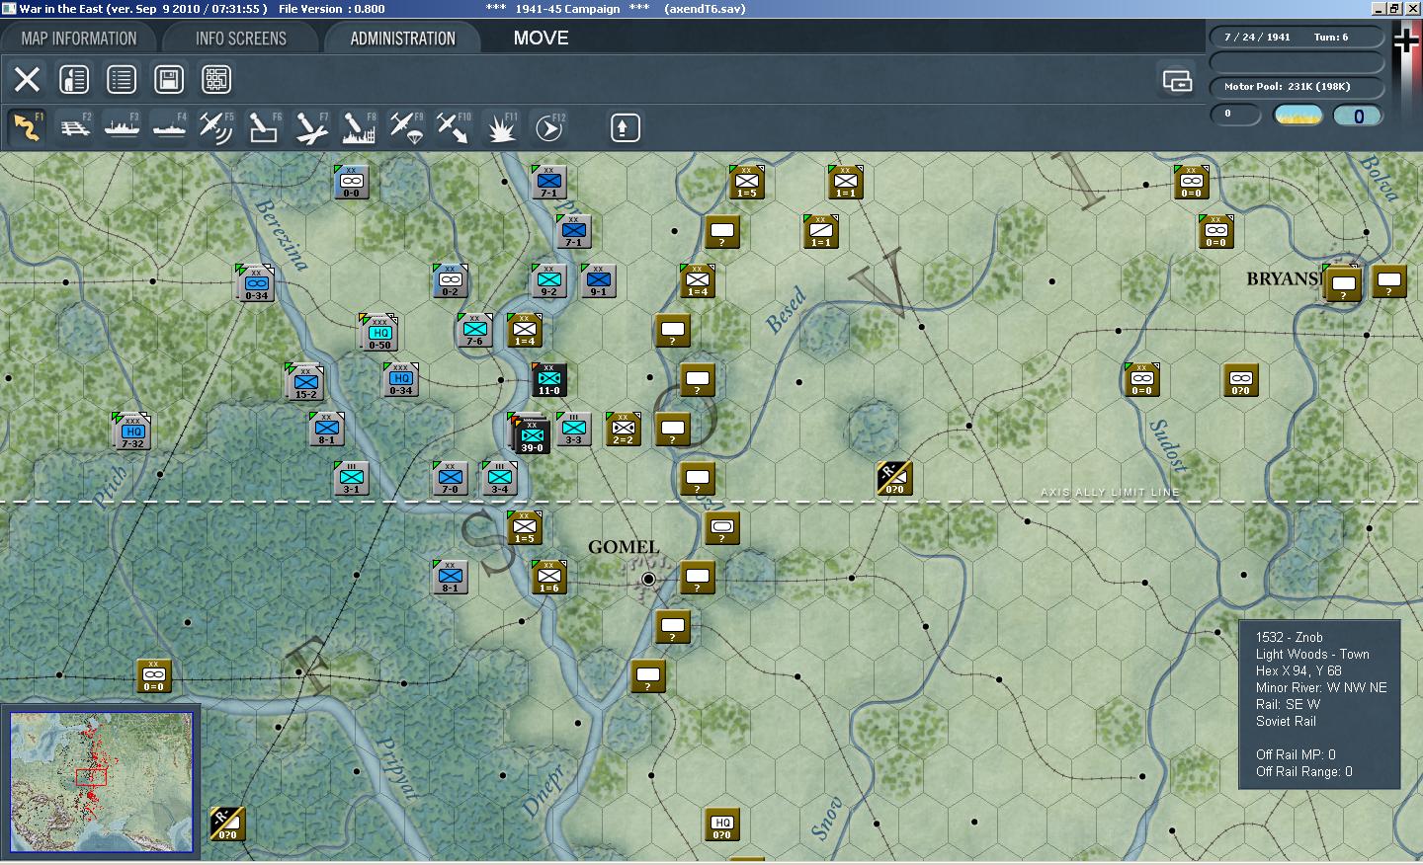Select the 15-2 infantry unit counter
This screenshot has width=1423, height=865.
[x=306, y=383]
